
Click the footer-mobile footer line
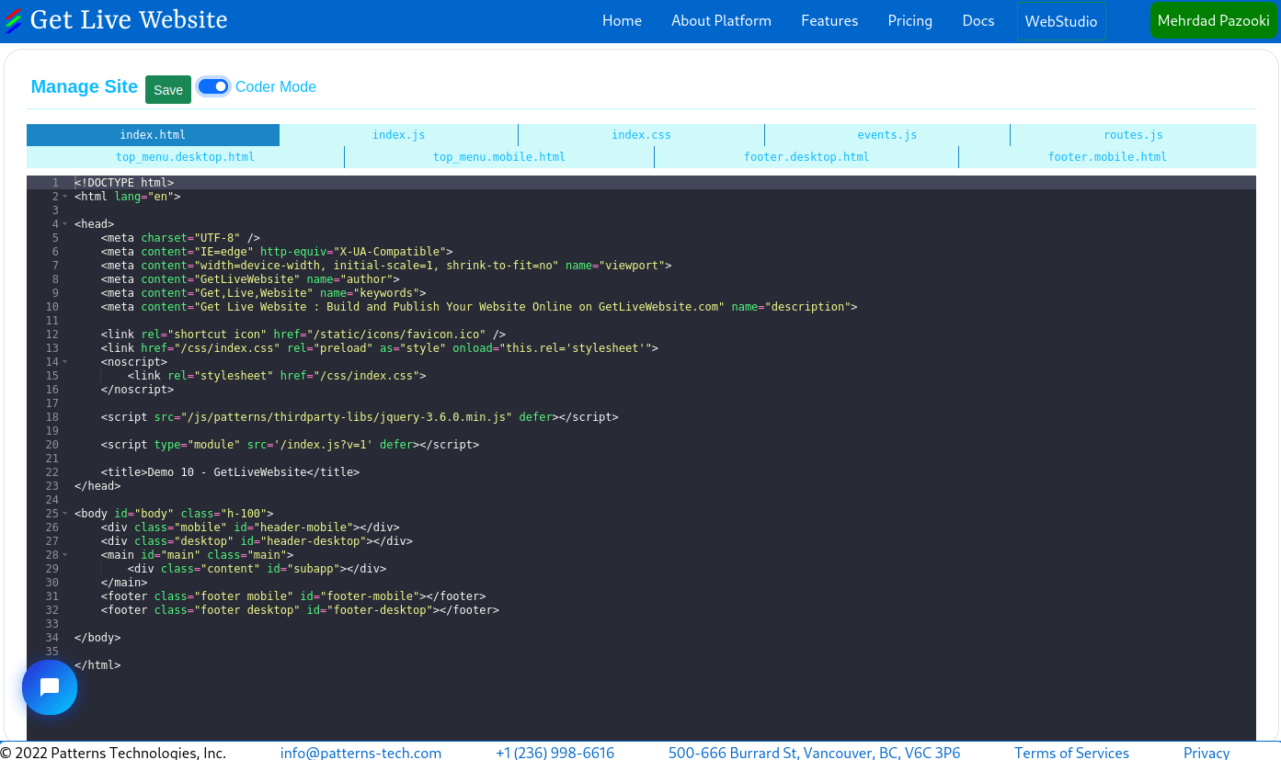pyautogui.click(x=293, y=596)
